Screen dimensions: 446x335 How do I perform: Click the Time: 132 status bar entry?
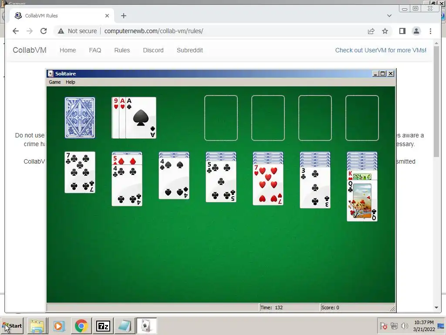290,308
